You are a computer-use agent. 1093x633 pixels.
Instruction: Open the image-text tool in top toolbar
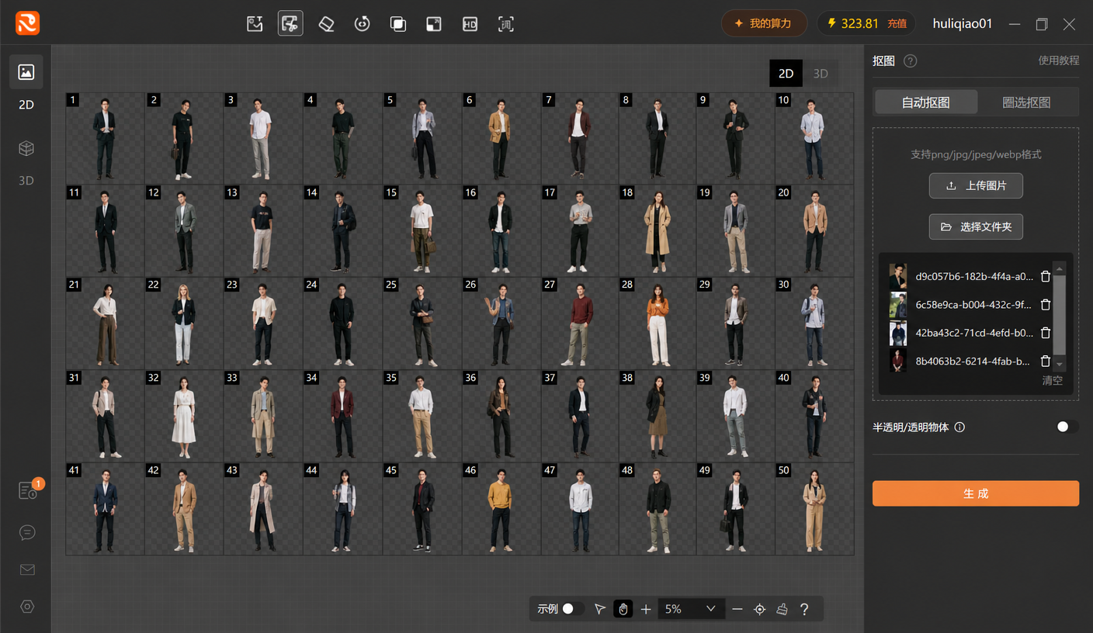click(255, 24)
